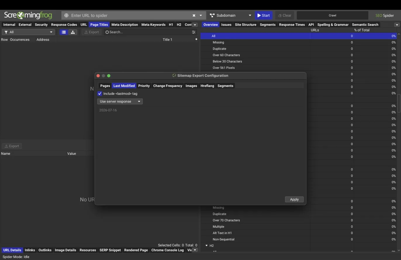Switch to tree view icon
The height and width of the screenshot is (260, 401).
73,32
